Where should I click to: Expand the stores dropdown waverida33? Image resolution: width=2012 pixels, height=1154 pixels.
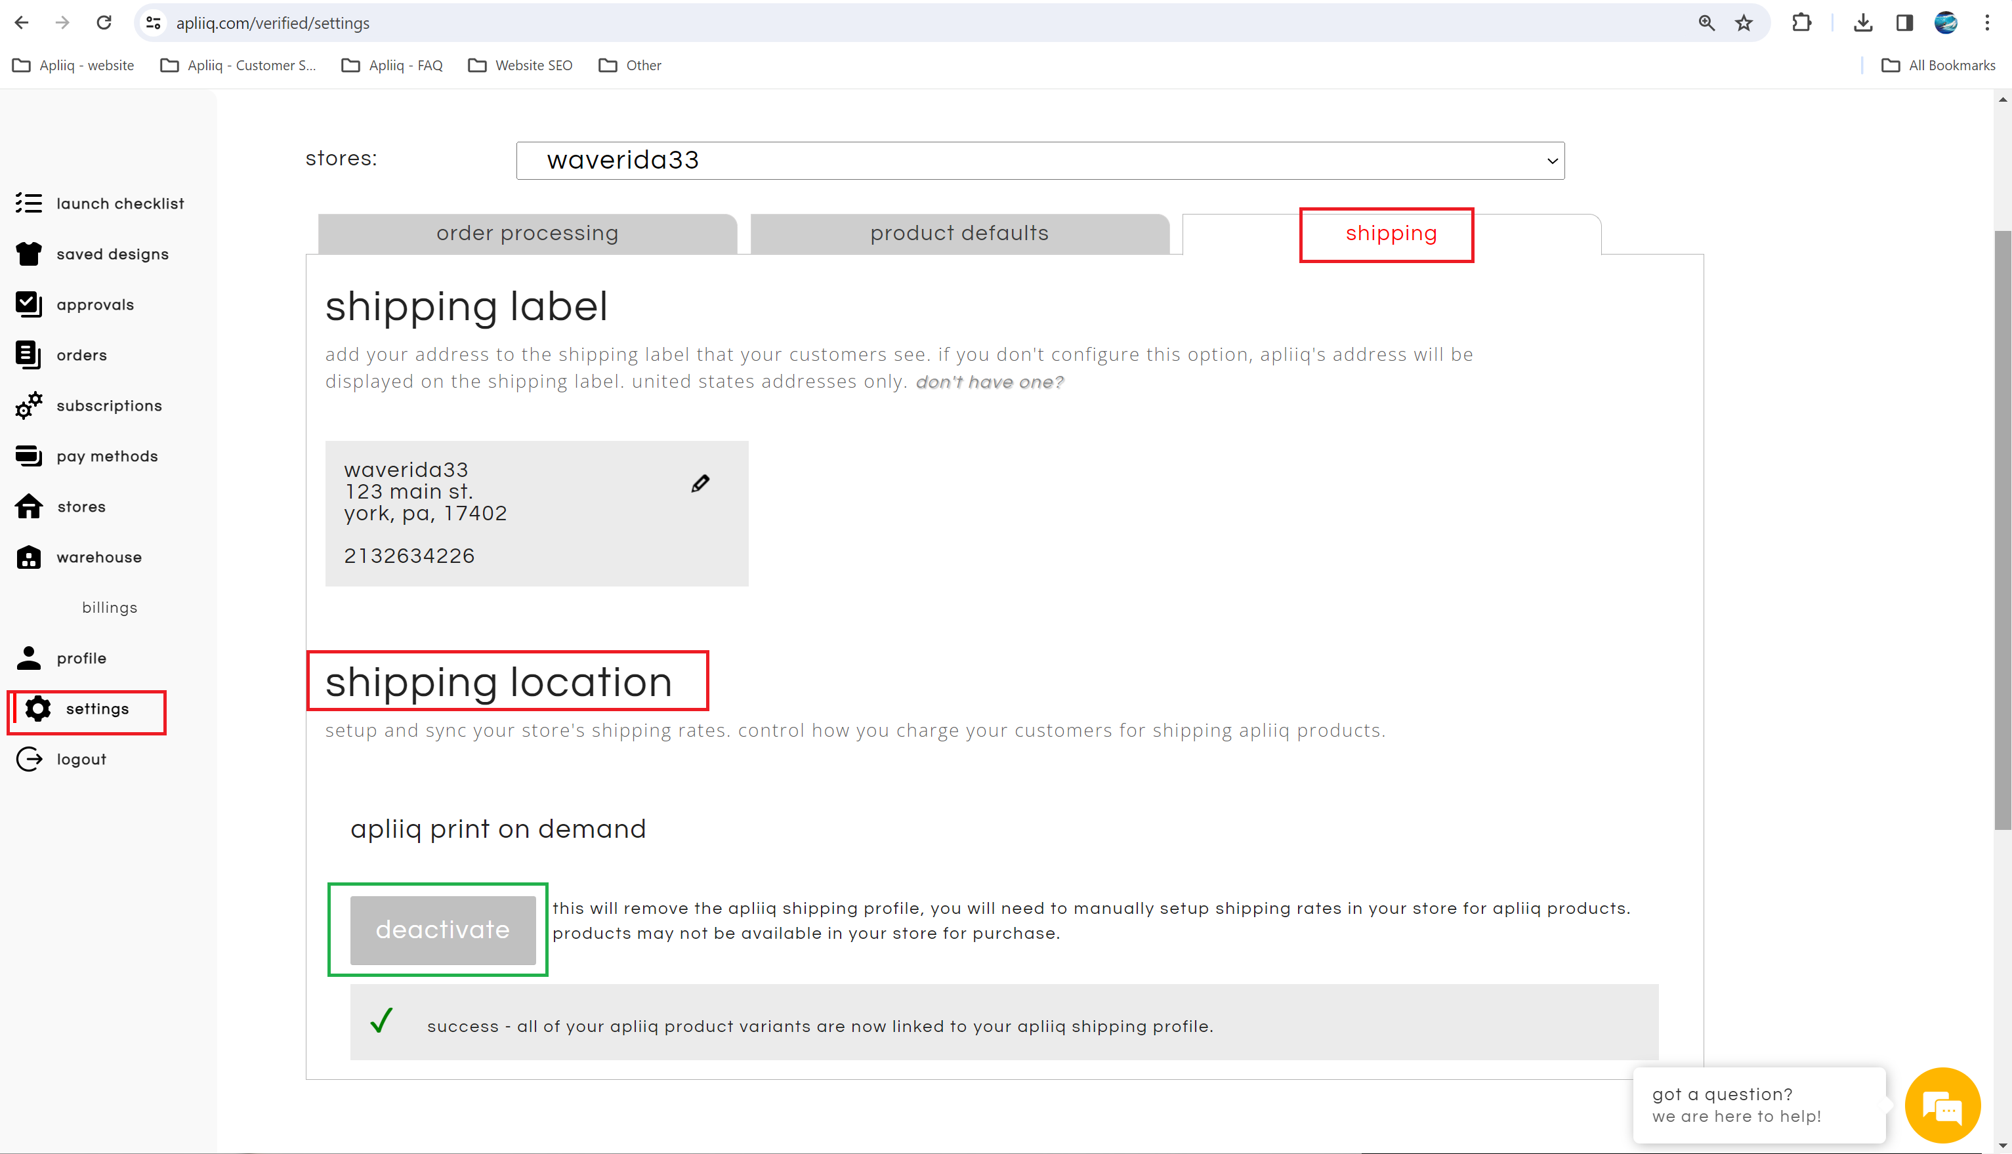click(1039, 161)
